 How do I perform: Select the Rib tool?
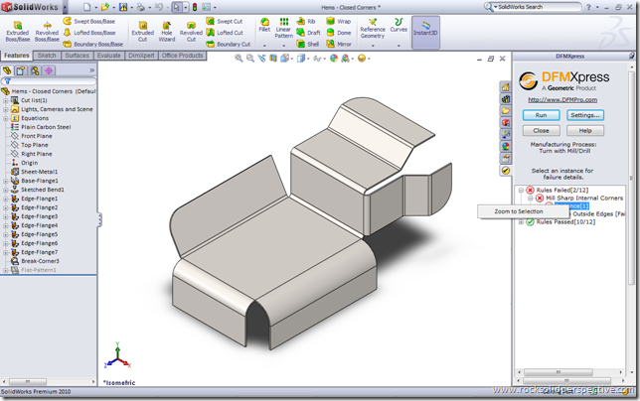[x=306, y=21]
